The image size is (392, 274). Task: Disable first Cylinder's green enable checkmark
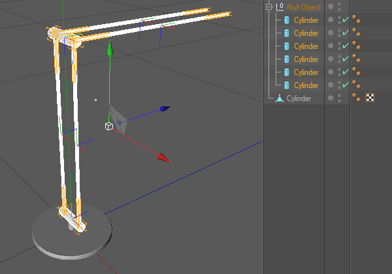coord(346,20)
